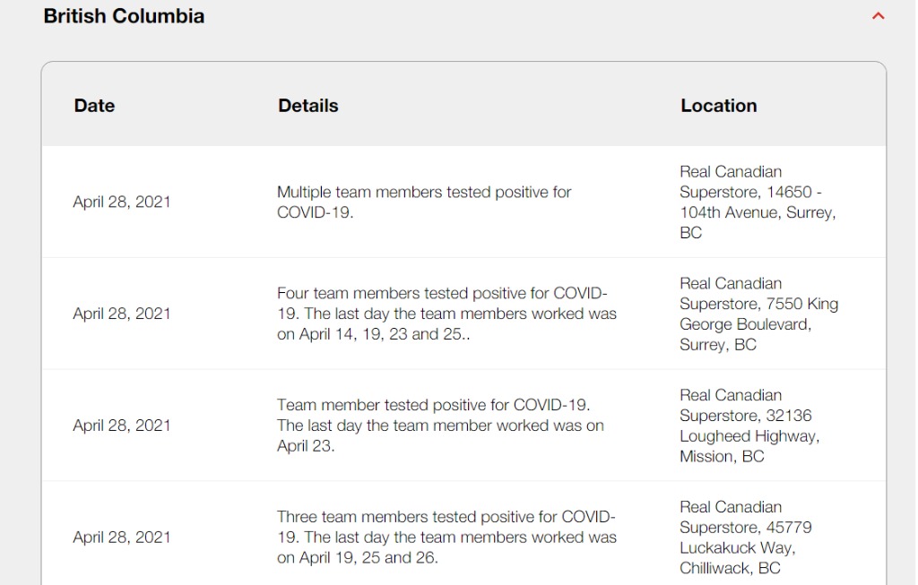918x585 pixels.
Task: Click text 'April 14, 19, 23 and 25'
Action: point(381,334)
